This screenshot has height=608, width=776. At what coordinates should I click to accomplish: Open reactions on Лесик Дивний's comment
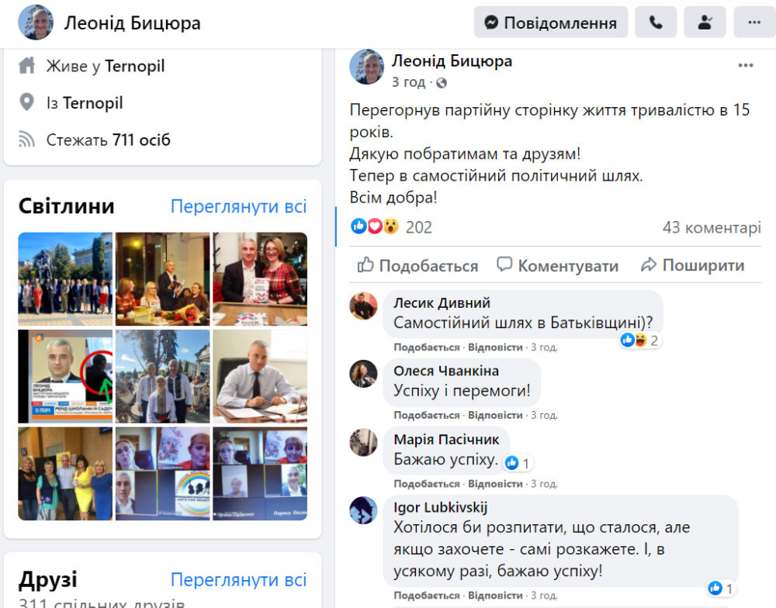[640, 340]
